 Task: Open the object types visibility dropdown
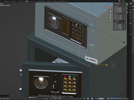pos(85,99)
